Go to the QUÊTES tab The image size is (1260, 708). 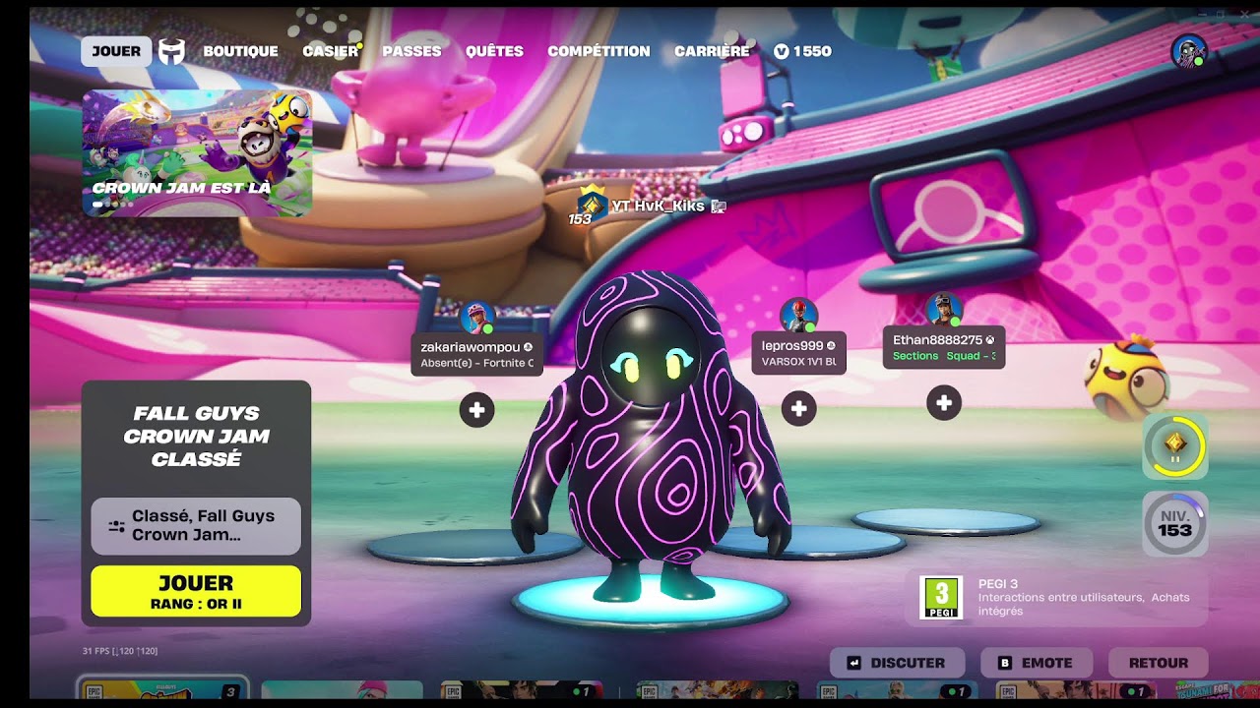point(494,51)
